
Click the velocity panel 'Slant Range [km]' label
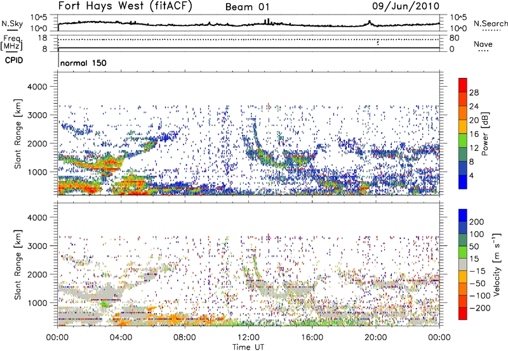click(18, 264)
